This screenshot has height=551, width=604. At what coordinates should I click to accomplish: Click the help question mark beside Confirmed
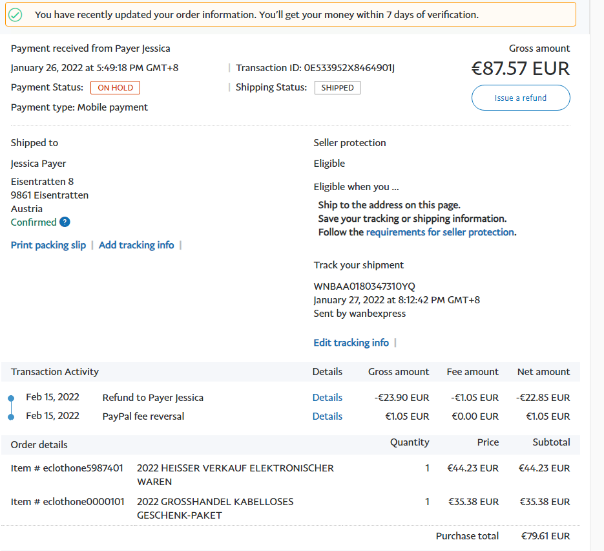point(65,222)
